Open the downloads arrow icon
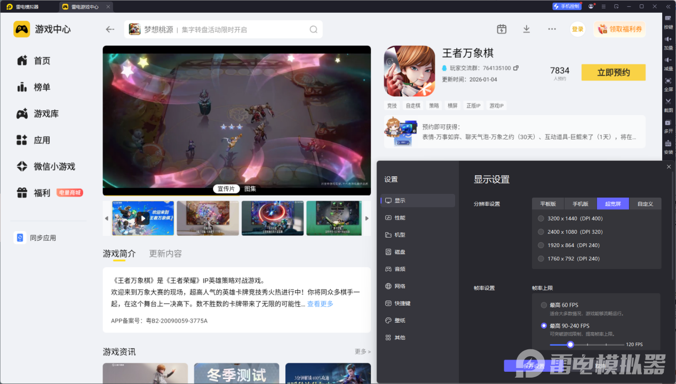676x384 pixels. (x=527, y=29)
